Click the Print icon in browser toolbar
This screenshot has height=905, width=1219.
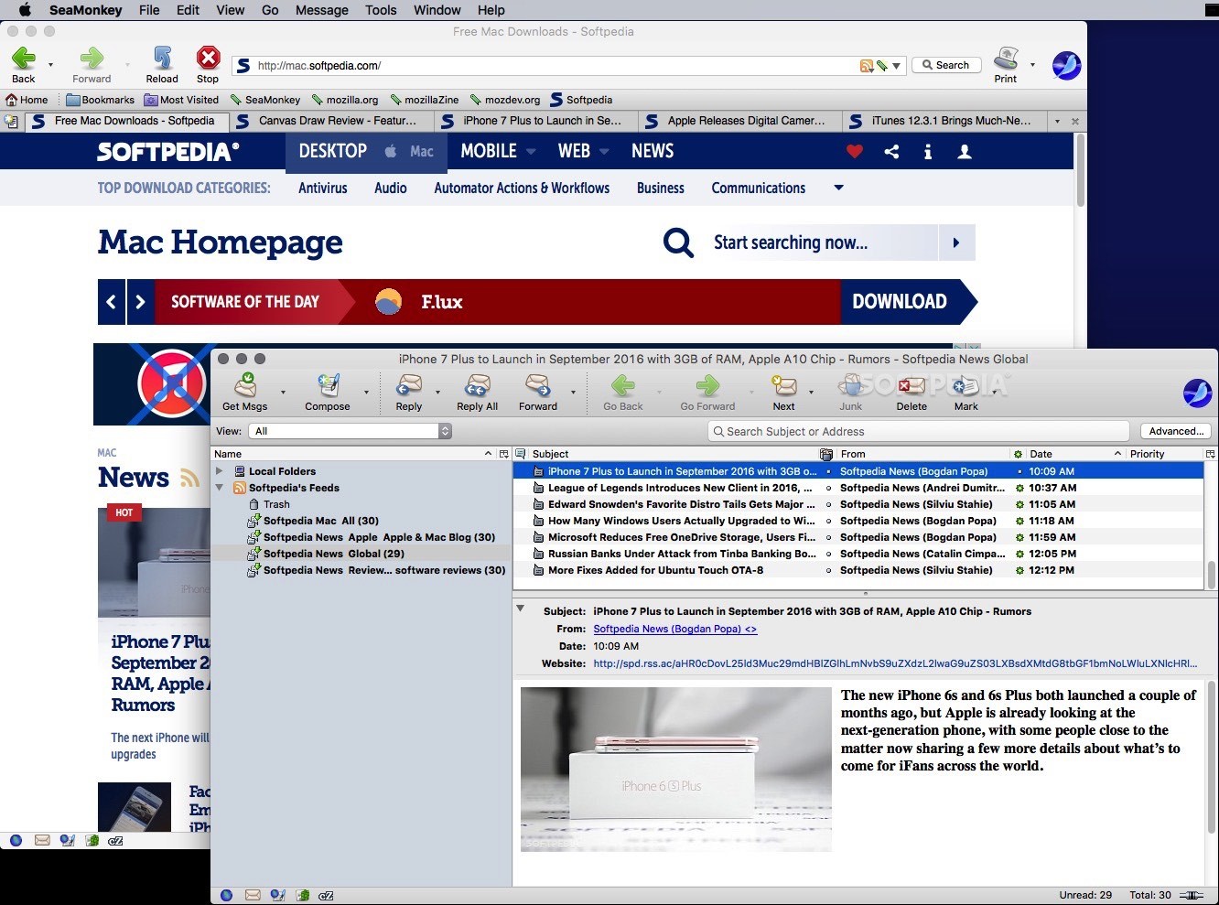pos(1006,59)
